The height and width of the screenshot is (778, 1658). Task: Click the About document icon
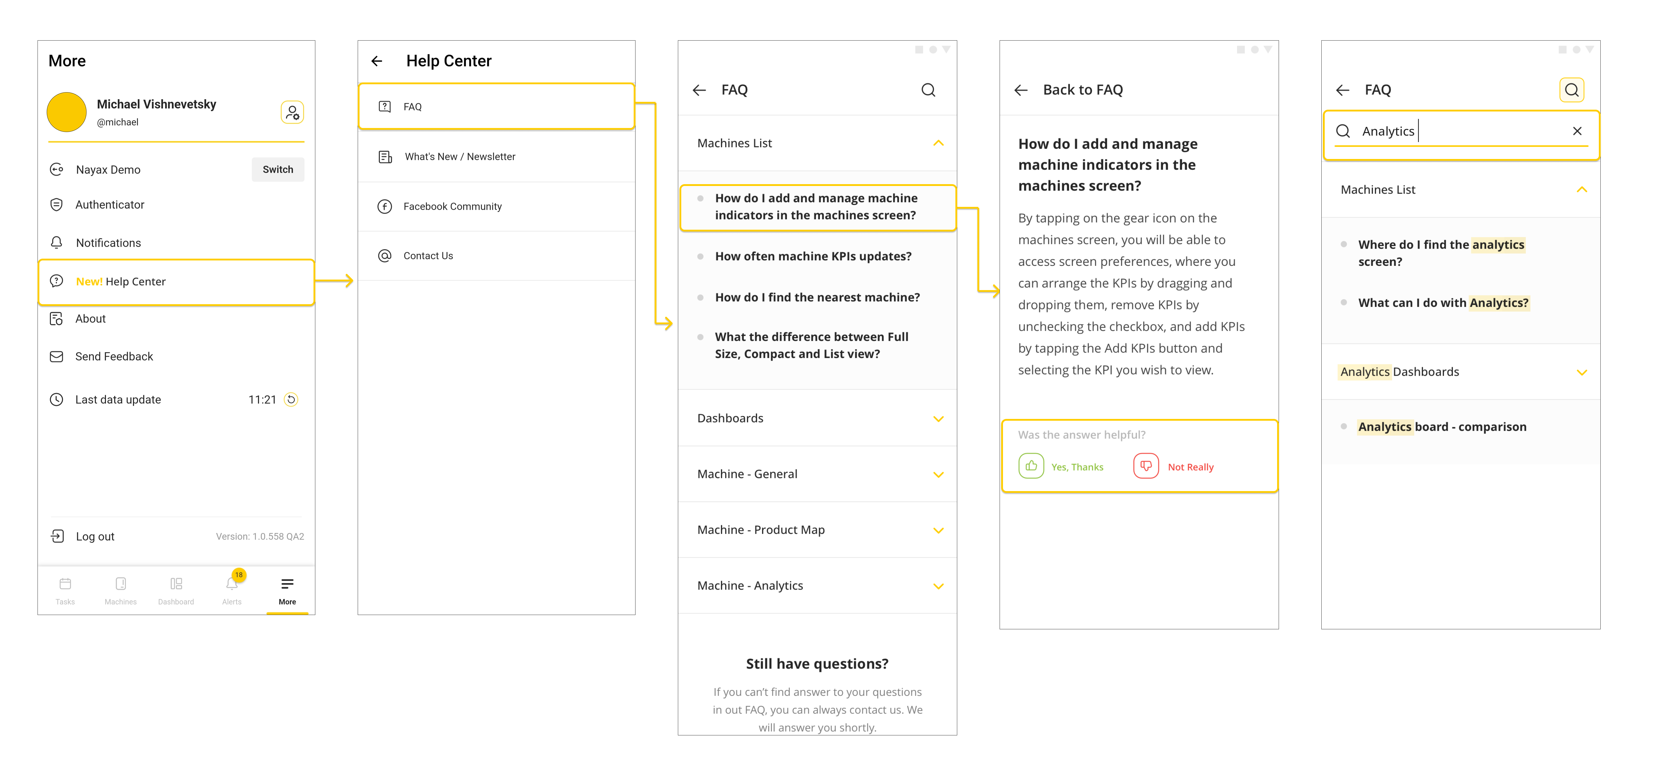(57, 319)
